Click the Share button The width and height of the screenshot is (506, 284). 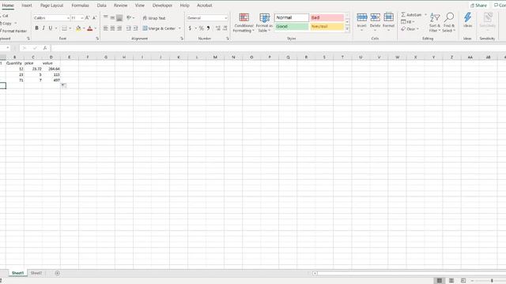(478, 6)
